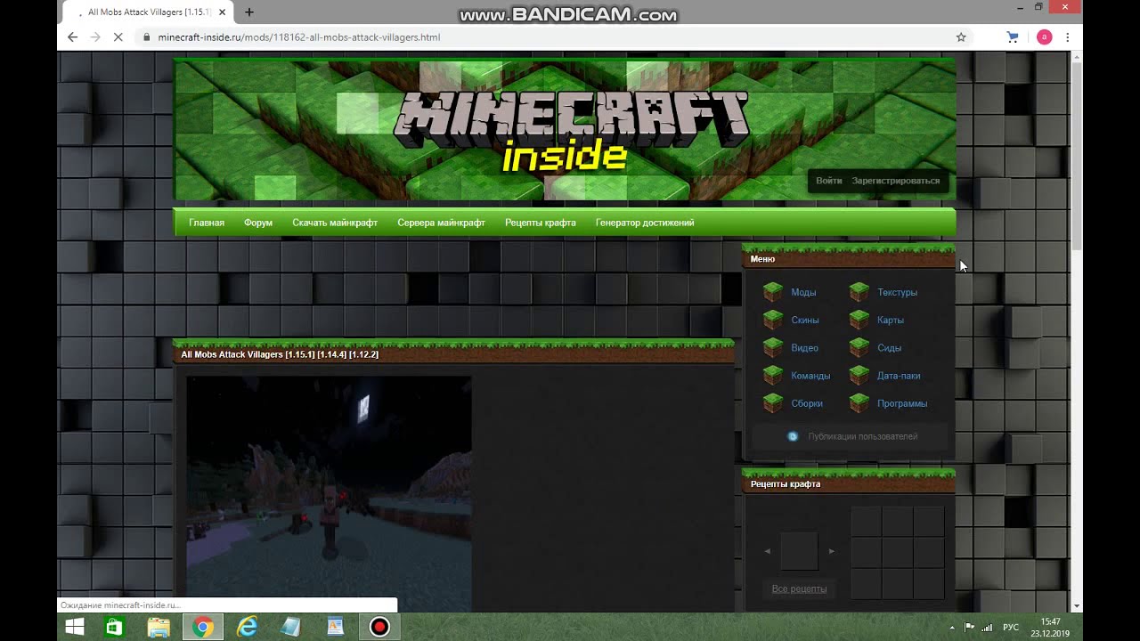Viewport: 1140px width, 641px height.
Task: Open the Программы category link
Action: [902, 403]
